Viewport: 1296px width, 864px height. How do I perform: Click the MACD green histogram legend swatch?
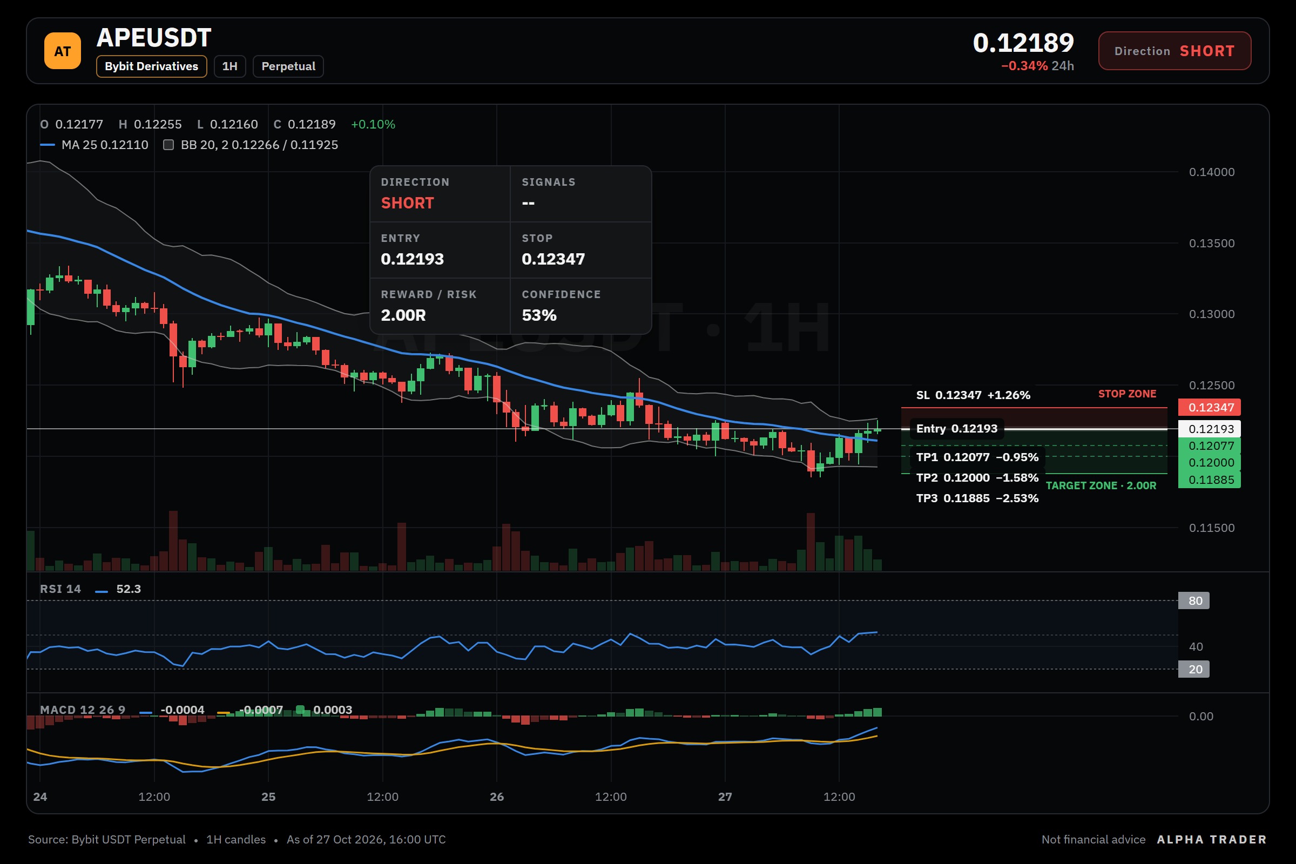pos(300,710)
